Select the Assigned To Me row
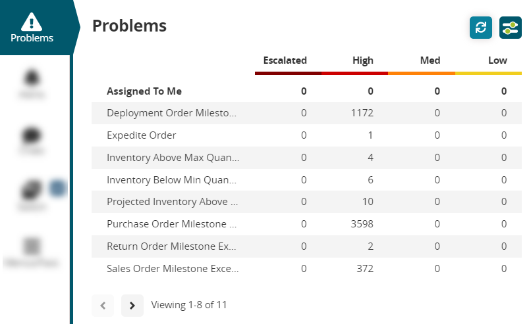Image resolution: width=531 pixels, height=324 pixels. [x=144, y=91]
